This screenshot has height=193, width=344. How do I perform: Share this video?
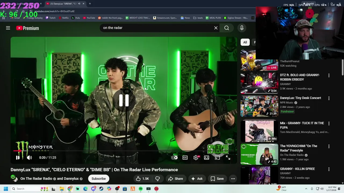point(175,179)
